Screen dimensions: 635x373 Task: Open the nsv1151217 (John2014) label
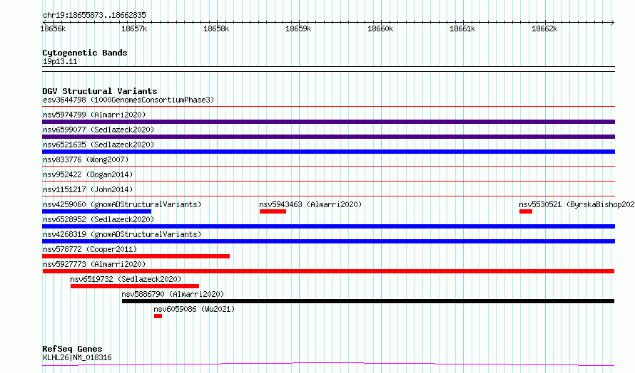88,189
